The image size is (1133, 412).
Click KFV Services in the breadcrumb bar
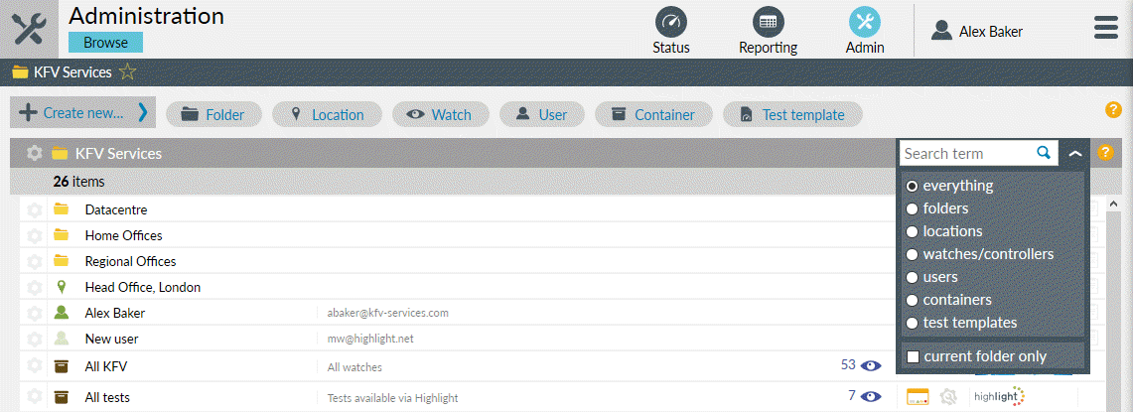[x=72, y=72]
